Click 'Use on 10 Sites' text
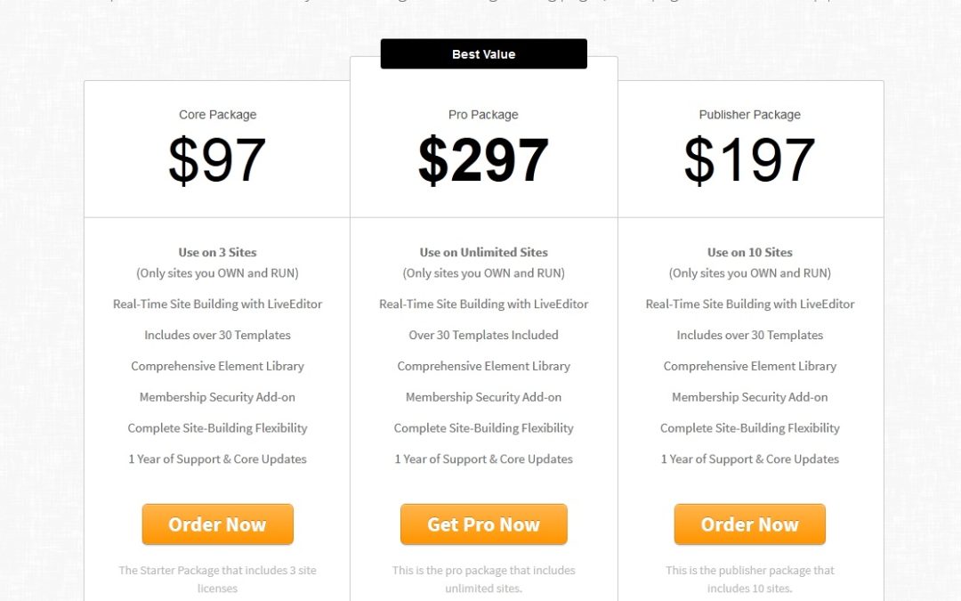The width and height of the screenshot is (961, 601). coord(749,252)
